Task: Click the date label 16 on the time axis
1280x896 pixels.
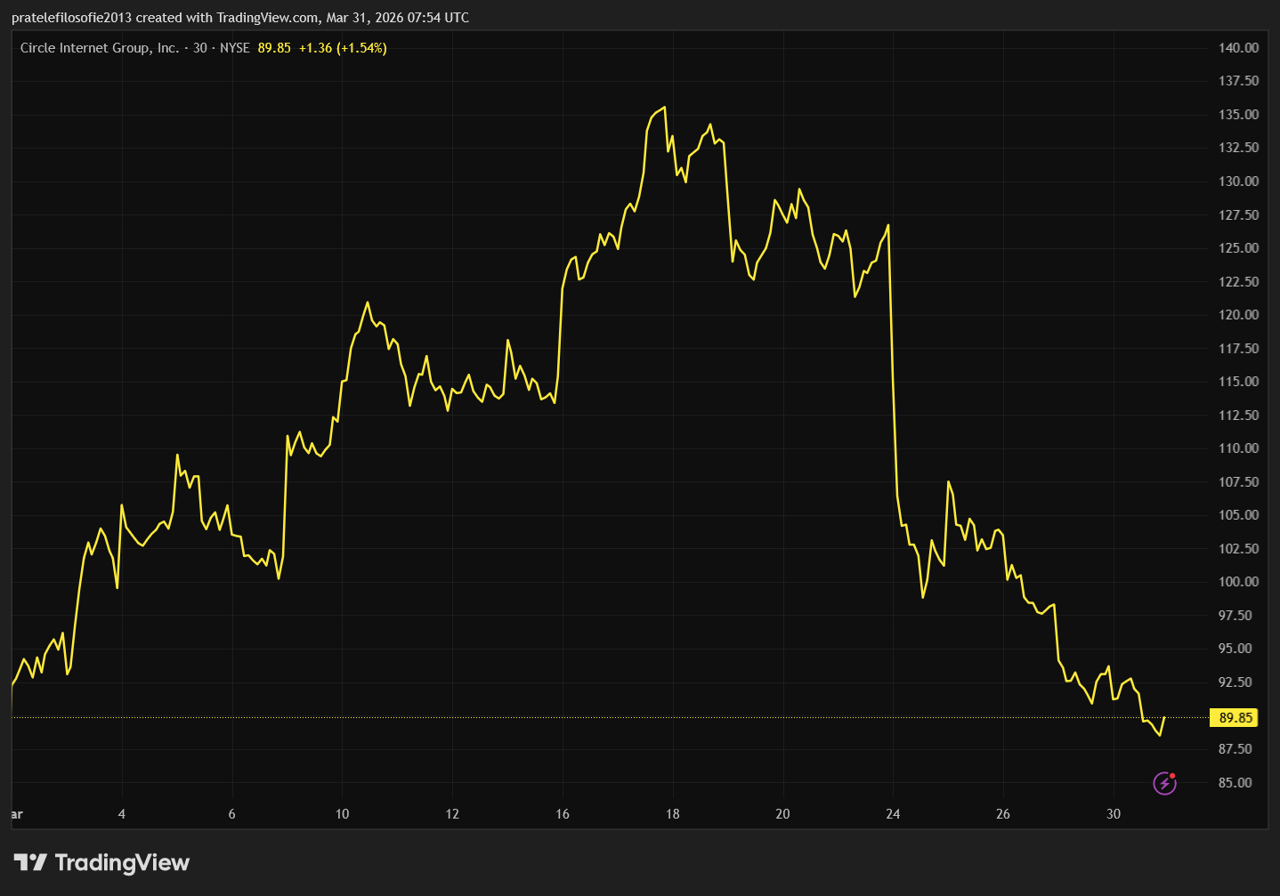Action: tap(563, 814)
